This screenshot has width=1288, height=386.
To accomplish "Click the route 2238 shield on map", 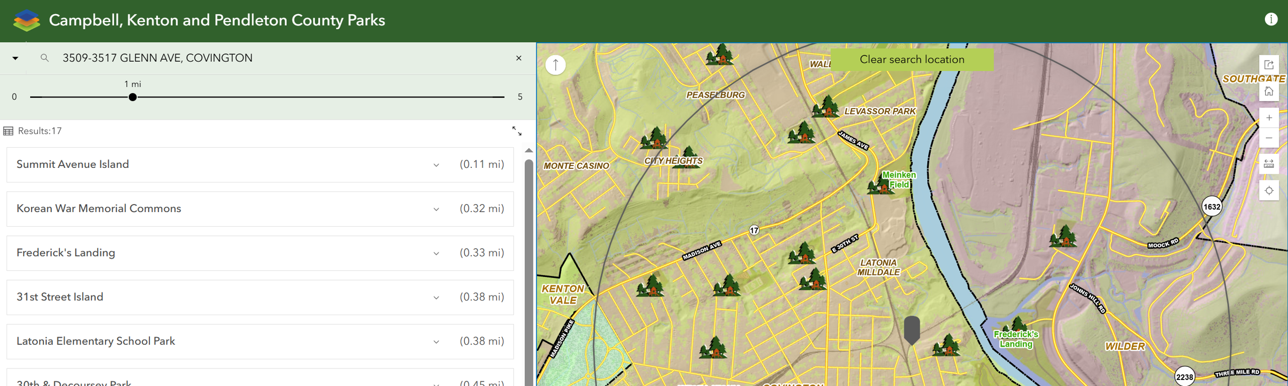I will pyautogui.click(x=1184, y=376).
